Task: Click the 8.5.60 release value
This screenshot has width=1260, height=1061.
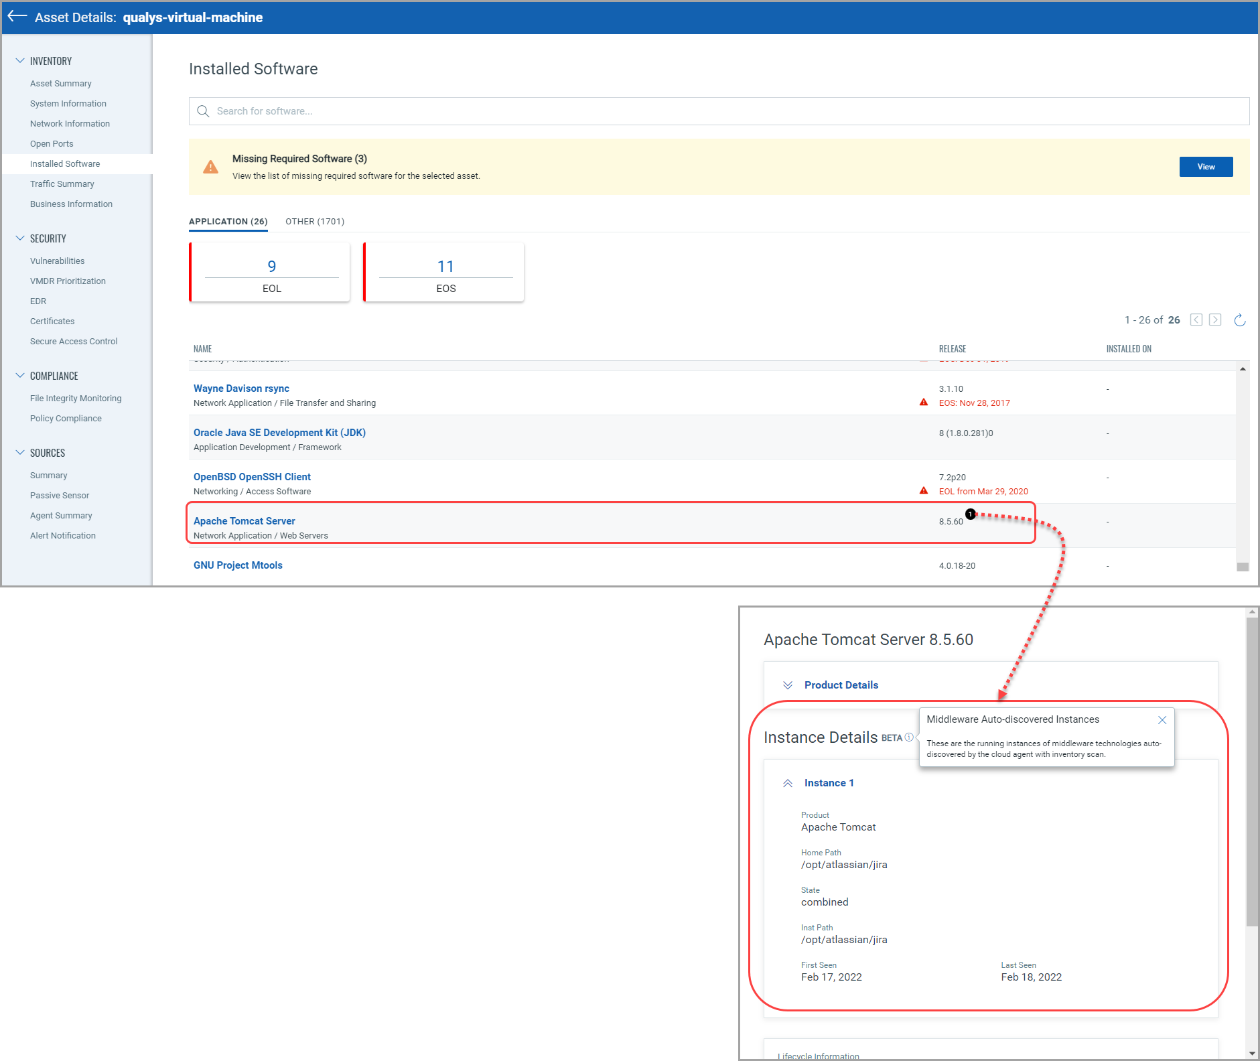Action: tap(951, 522)
